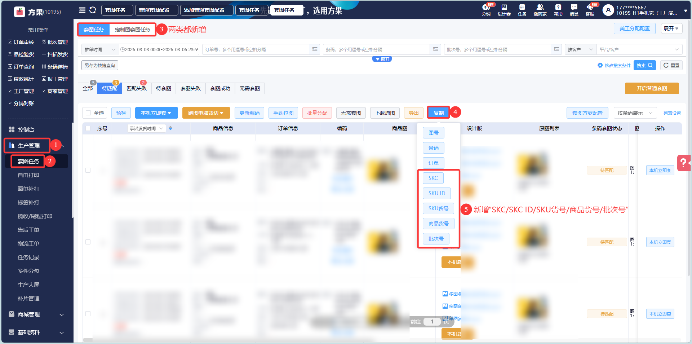Open the 推单时间 dropdown
This screenshot has height=344, width=692.
[100, 49]
